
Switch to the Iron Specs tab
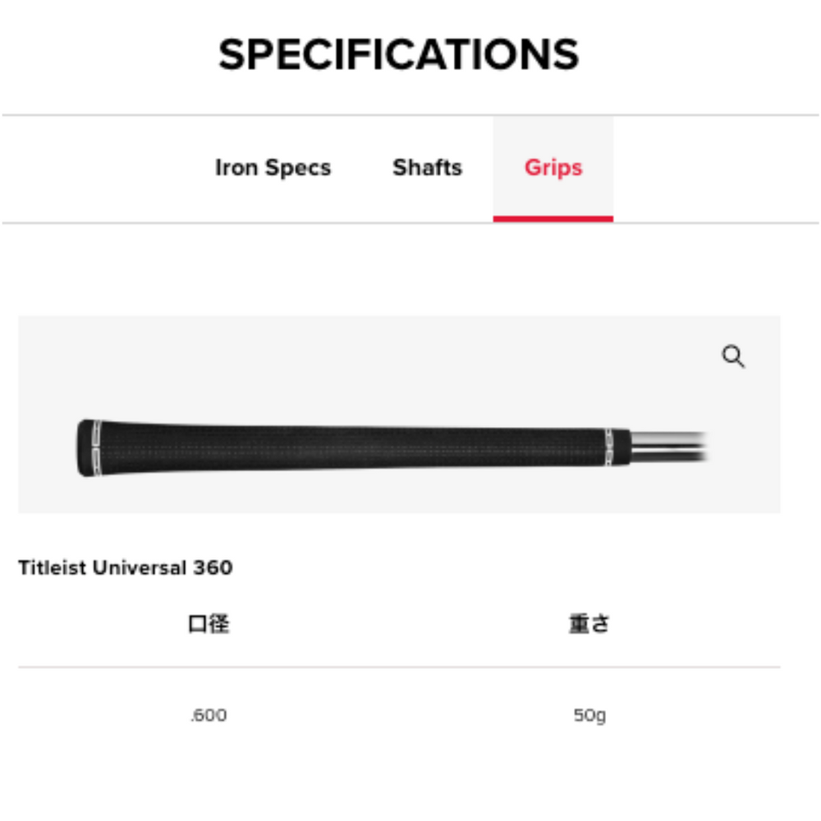(x=273, y=167)
